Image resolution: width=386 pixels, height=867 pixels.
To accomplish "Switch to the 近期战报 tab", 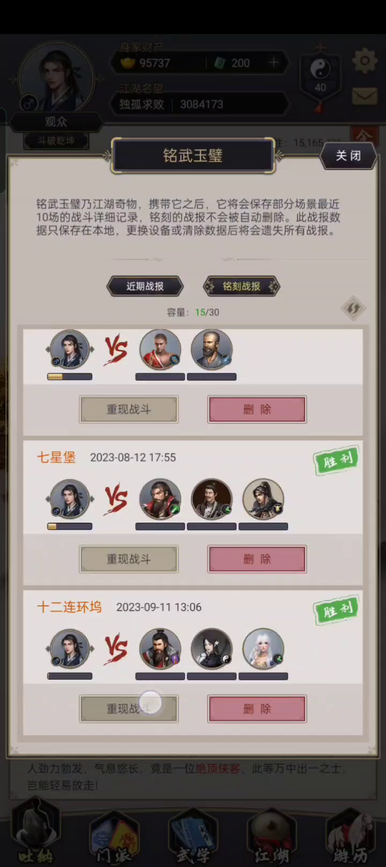I will coord(145,286).
